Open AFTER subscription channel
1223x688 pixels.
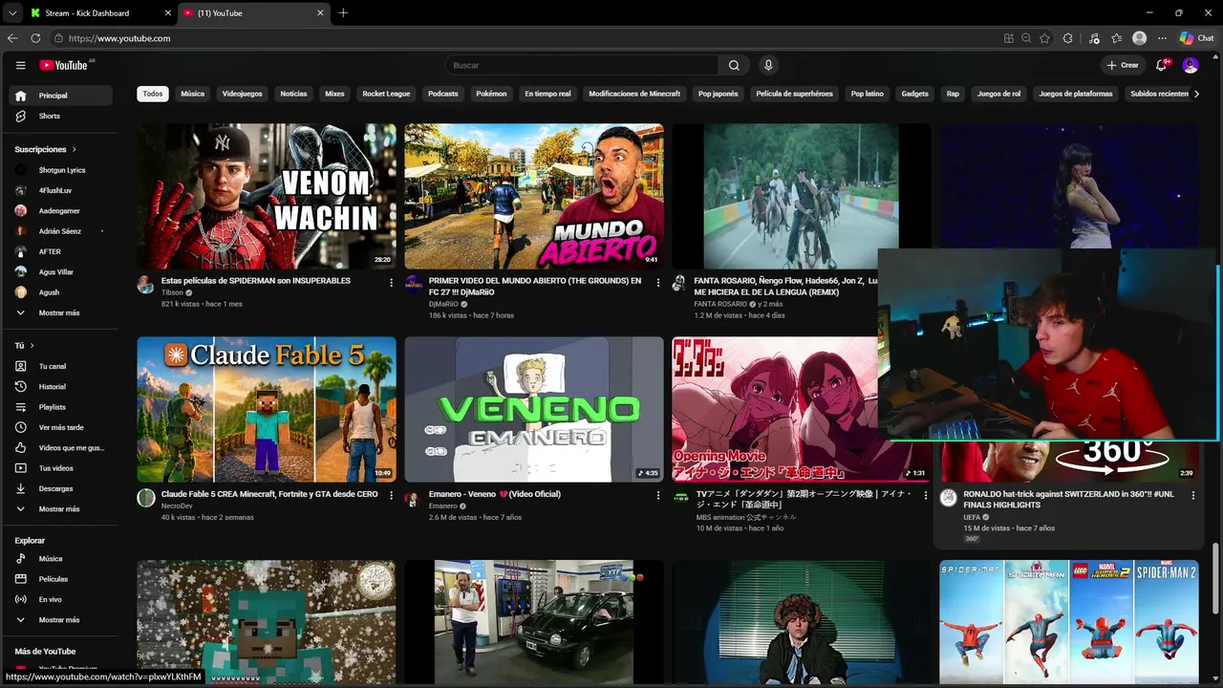click(62, 251)
